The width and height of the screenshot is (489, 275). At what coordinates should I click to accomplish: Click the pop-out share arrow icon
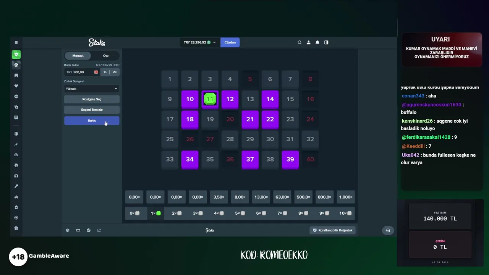(x=99, y=230)
